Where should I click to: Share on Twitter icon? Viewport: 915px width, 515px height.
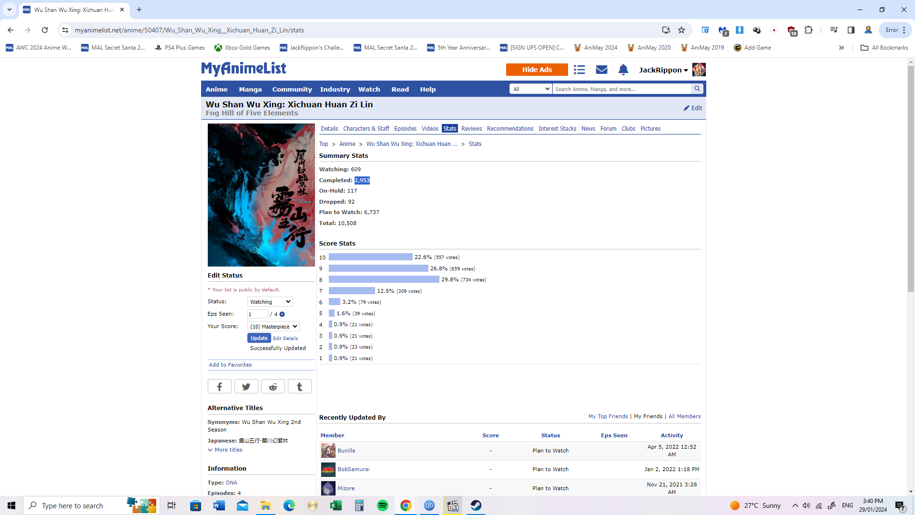pyautogui.click(x=246, y=387)
